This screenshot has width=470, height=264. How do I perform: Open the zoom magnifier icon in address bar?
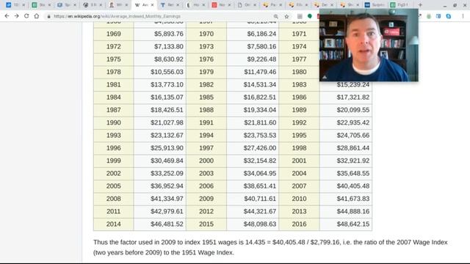(x=276, y=16)
